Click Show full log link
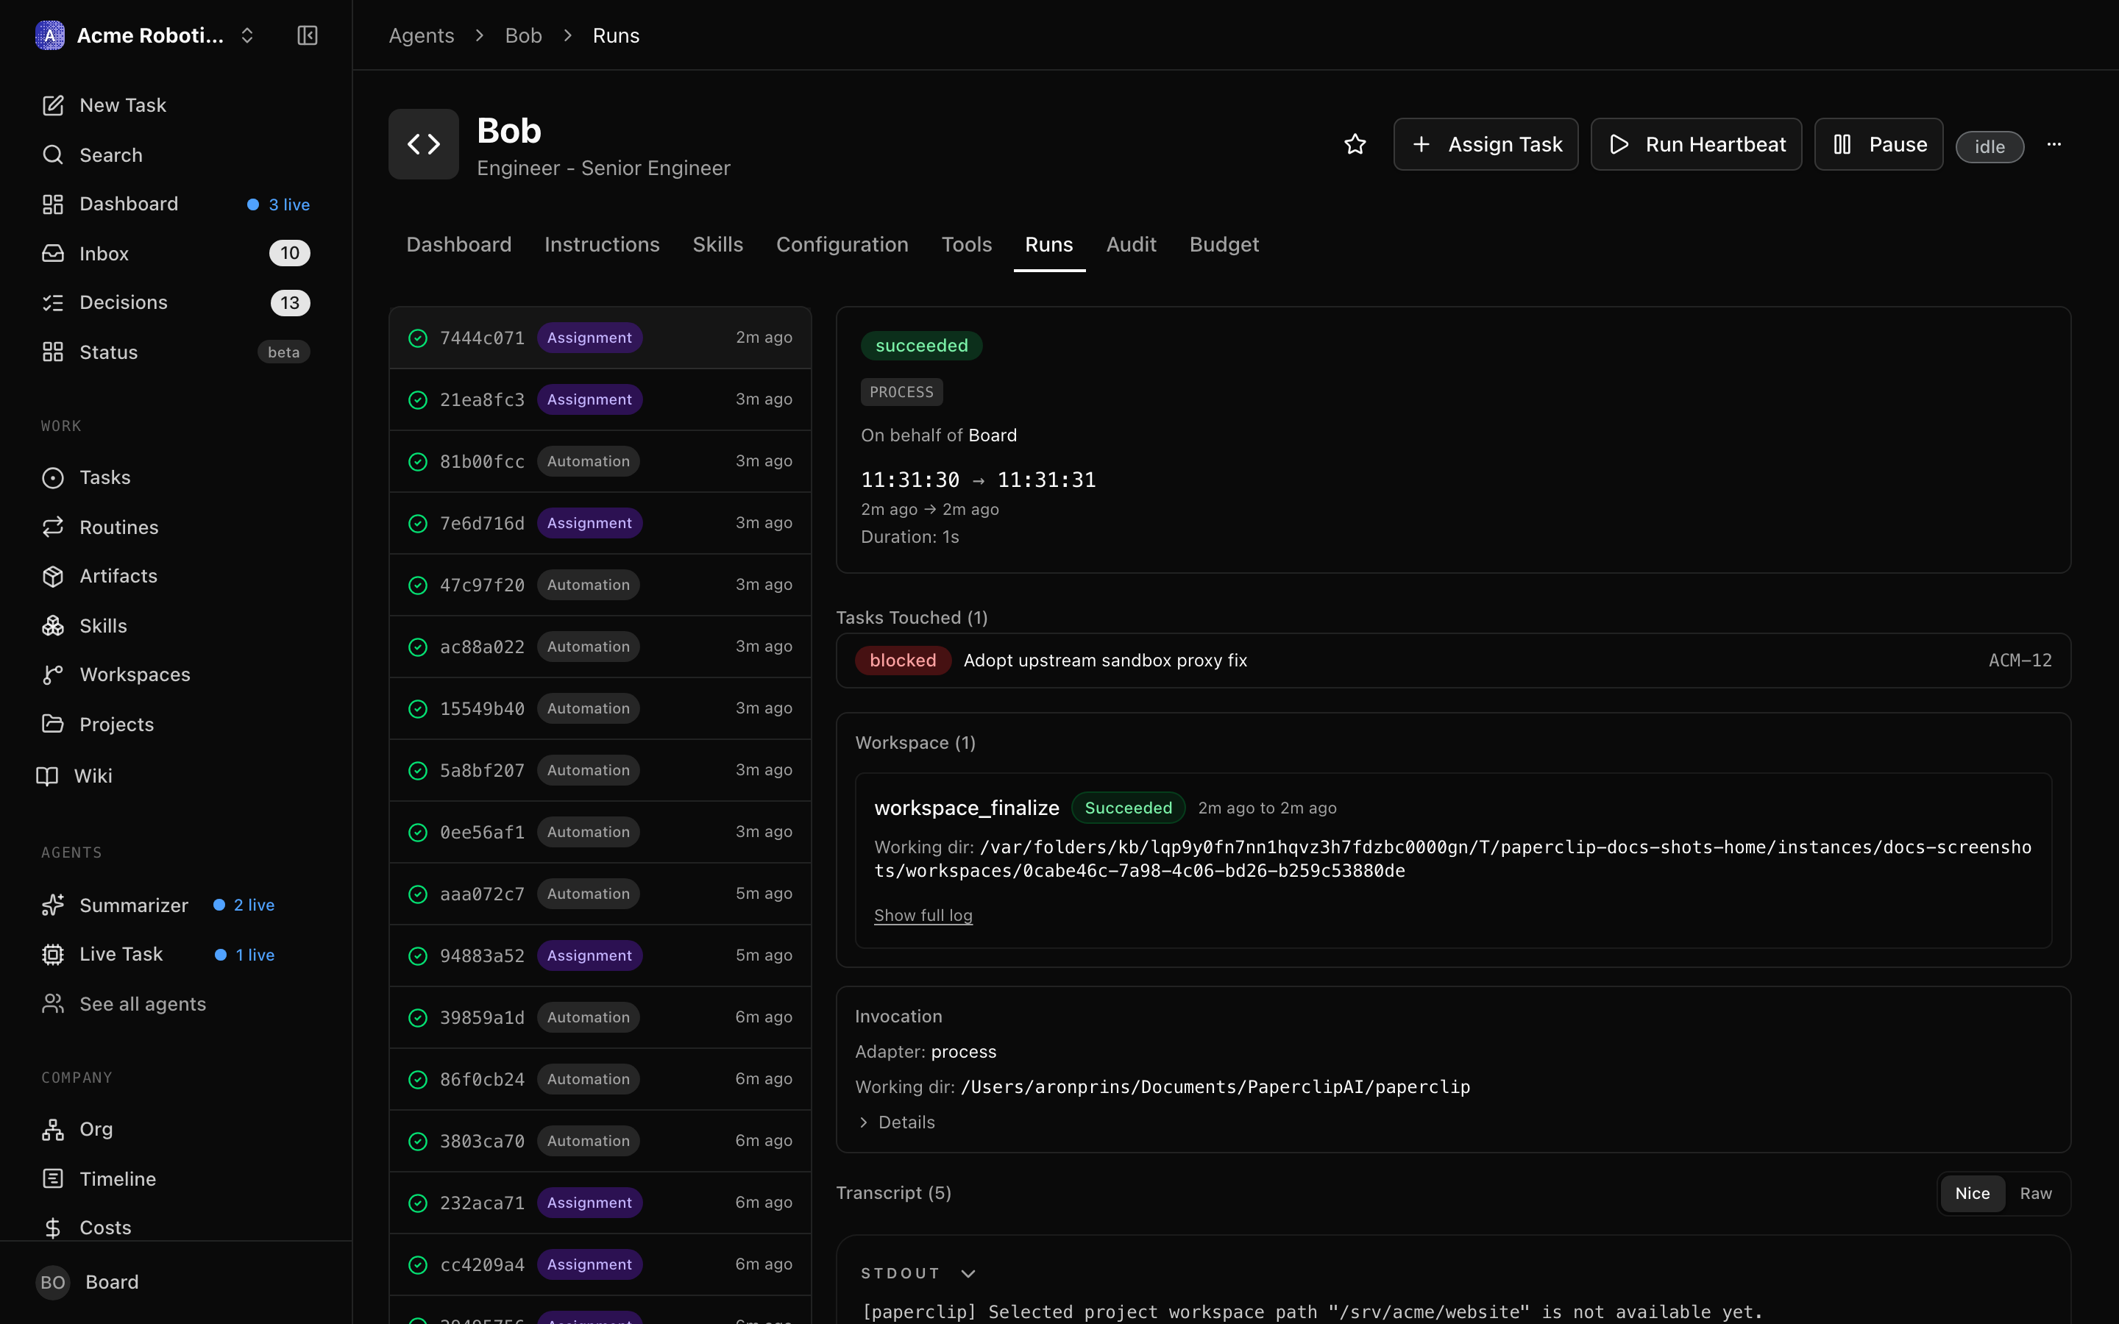Screen dimensions: 2119x1324 (x=923, y=915)
